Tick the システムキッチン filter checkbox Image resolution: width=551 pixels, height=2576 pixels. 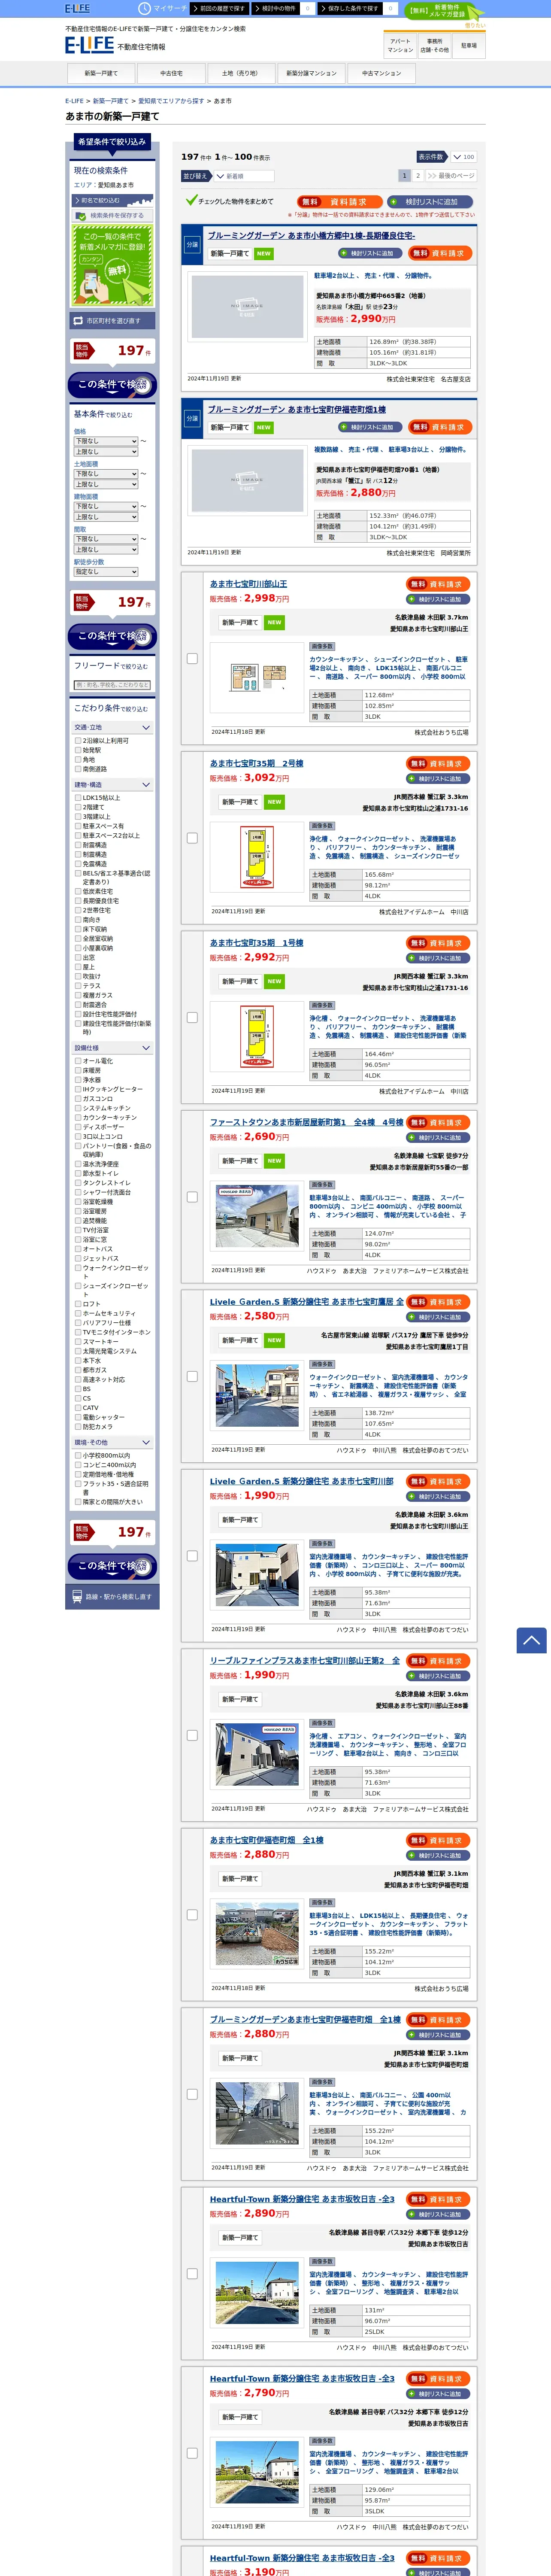[78, 1108]
